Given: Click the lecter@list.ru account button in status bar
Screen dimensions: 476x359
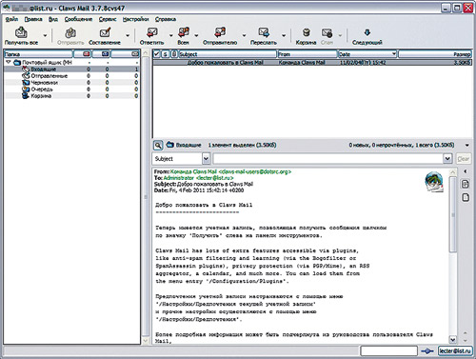Looking at the screenshot, I should (x=455, y=350).
